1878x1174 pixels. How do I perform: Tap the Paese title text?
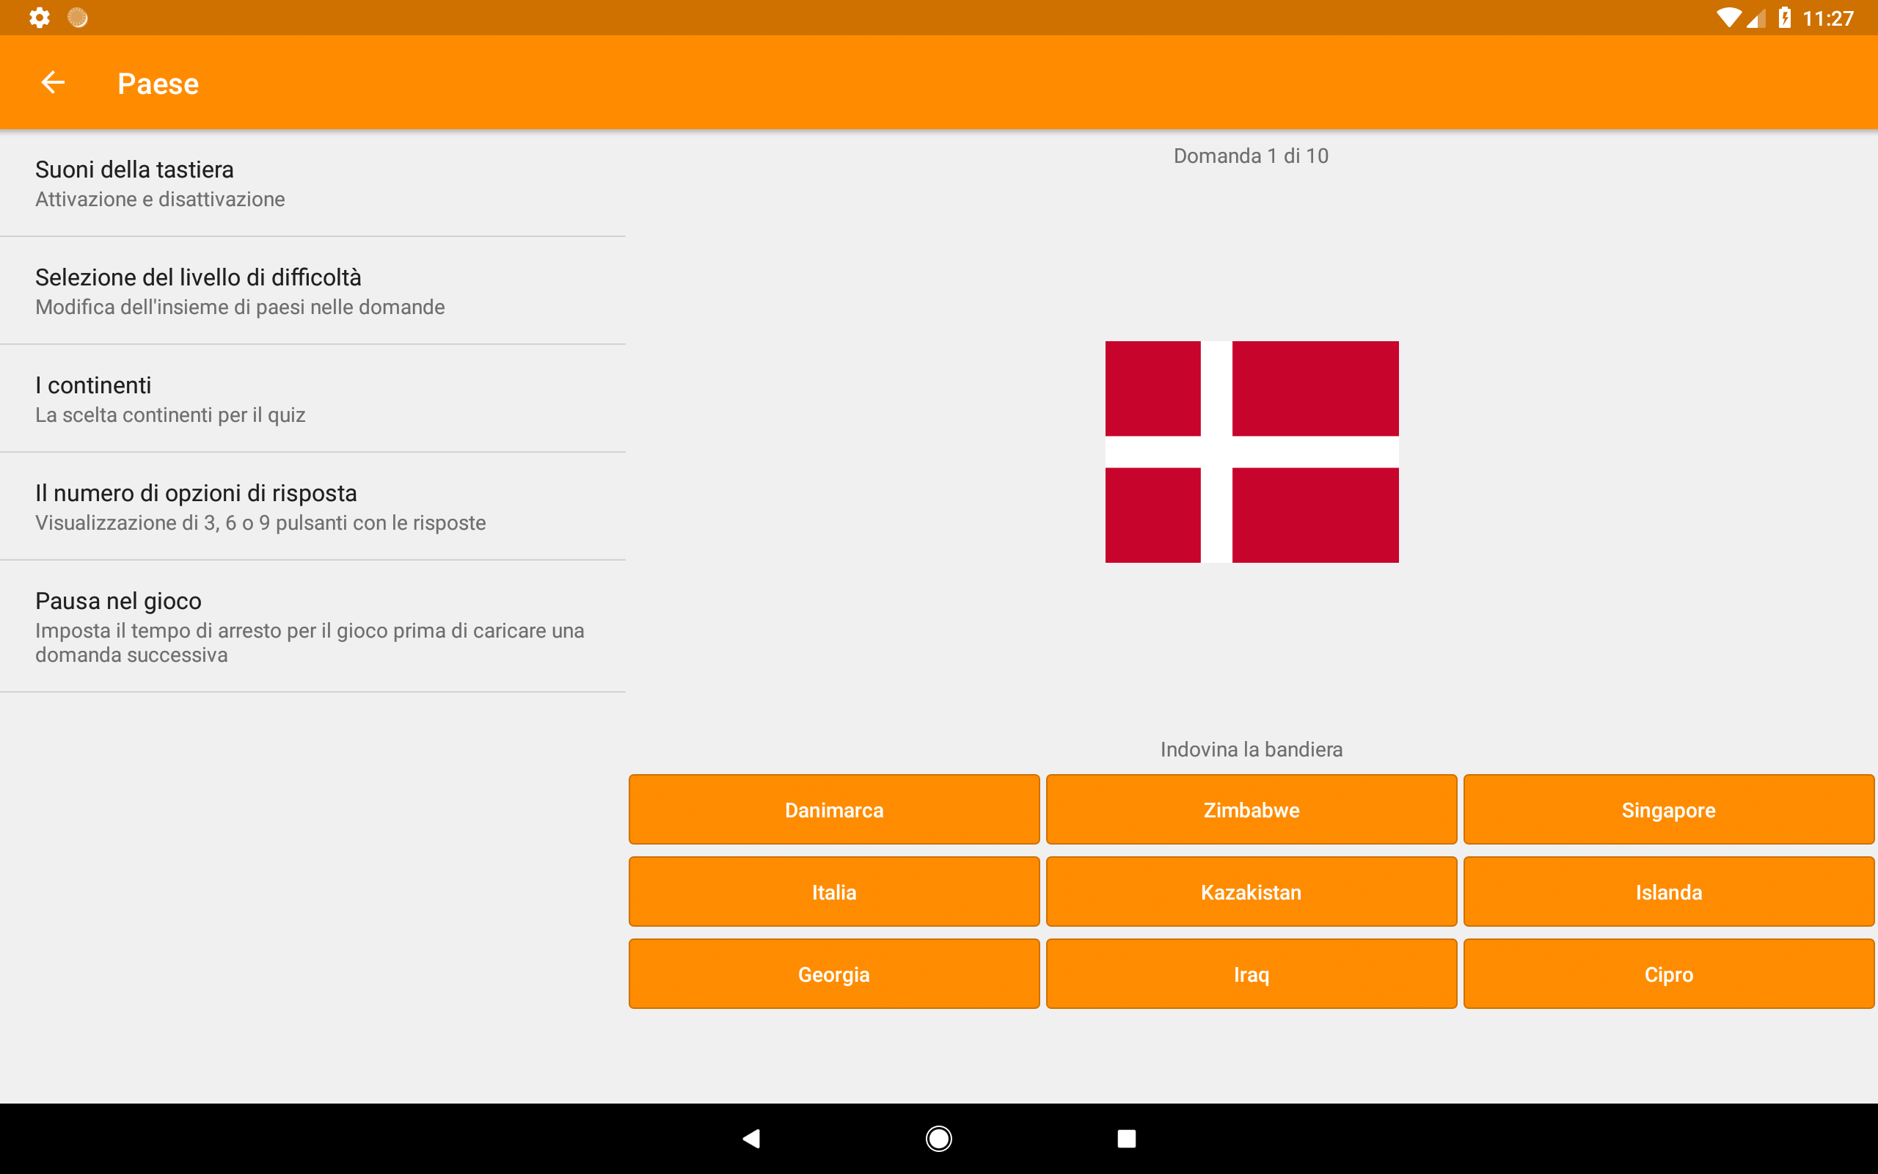[x=158, y=83]
